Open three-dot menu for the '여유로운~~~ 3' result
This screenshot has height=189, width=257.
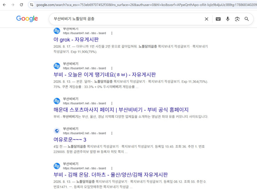pyautogui.click(x=112, y=133)
